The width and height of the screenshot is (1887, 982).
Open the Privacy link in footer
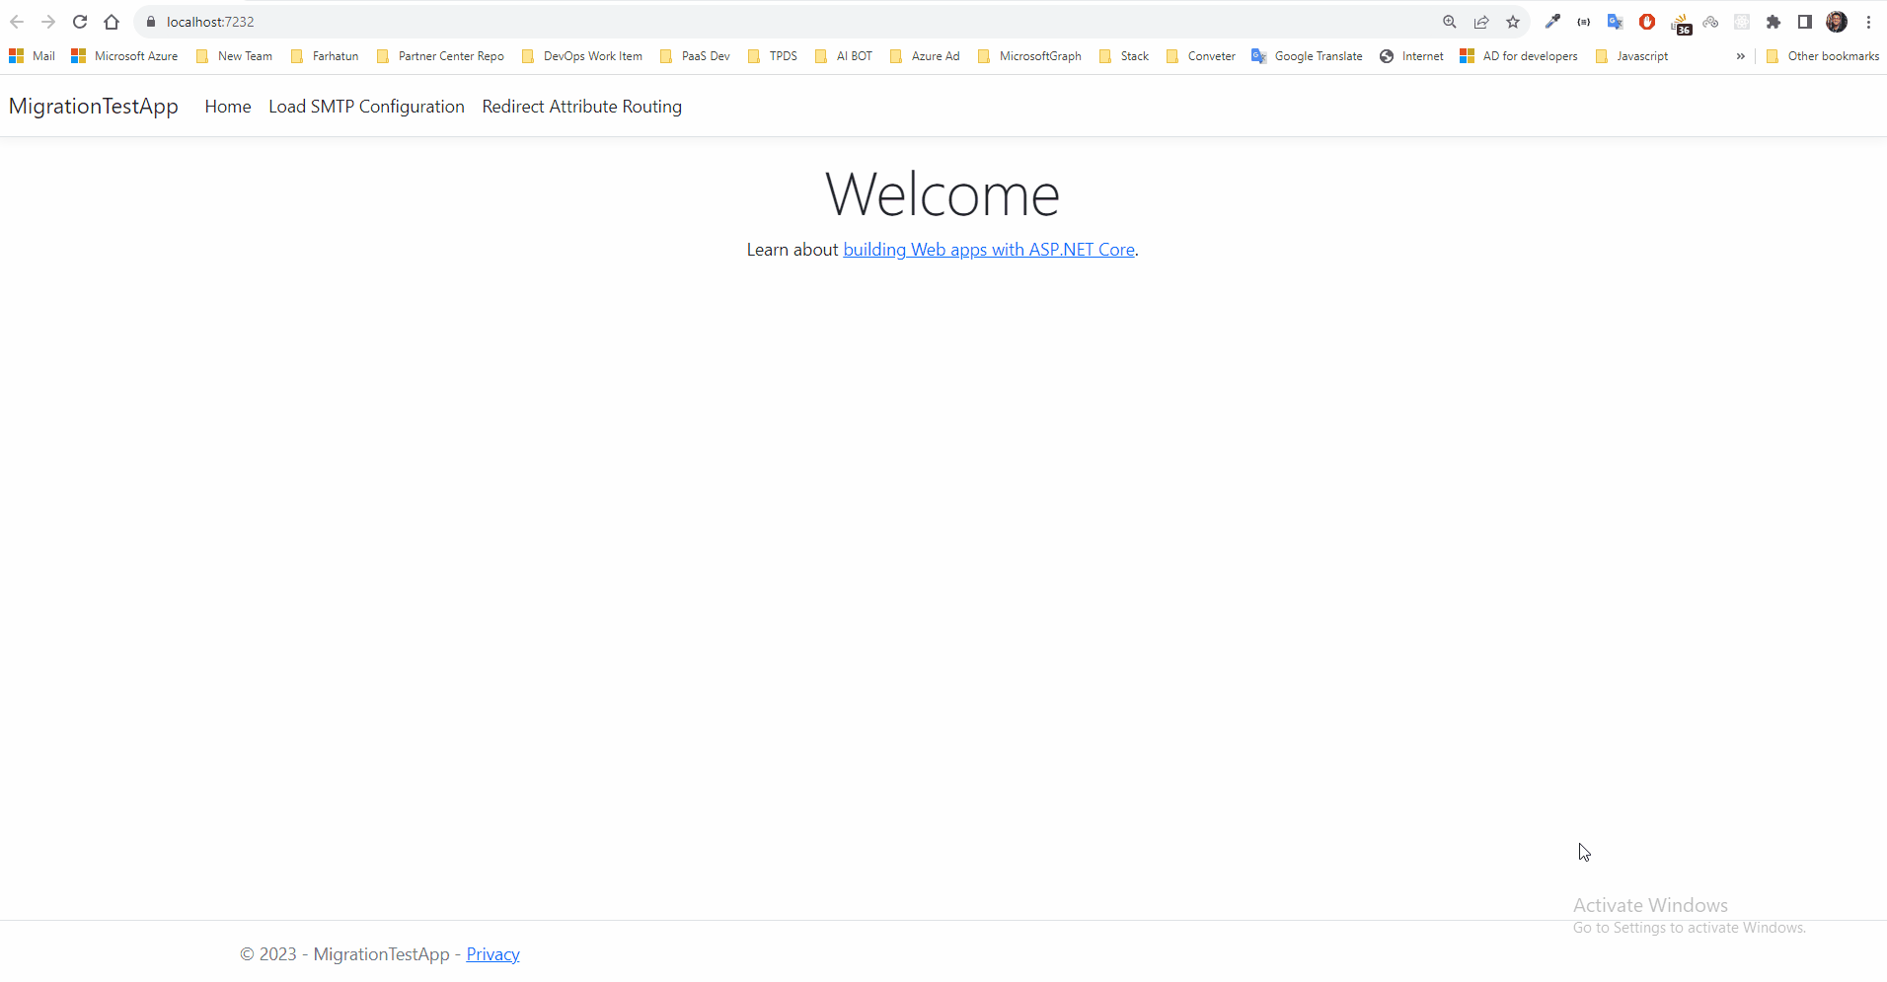click(x=492, y=953)
